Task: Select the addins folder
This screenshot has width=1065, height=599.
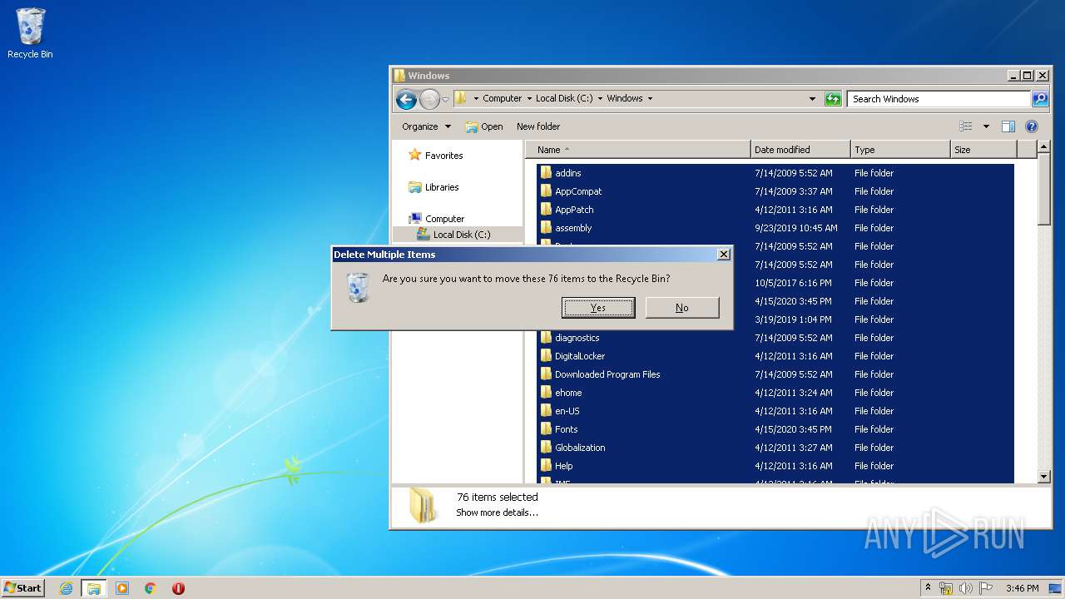Action: [x=568, y=173]
